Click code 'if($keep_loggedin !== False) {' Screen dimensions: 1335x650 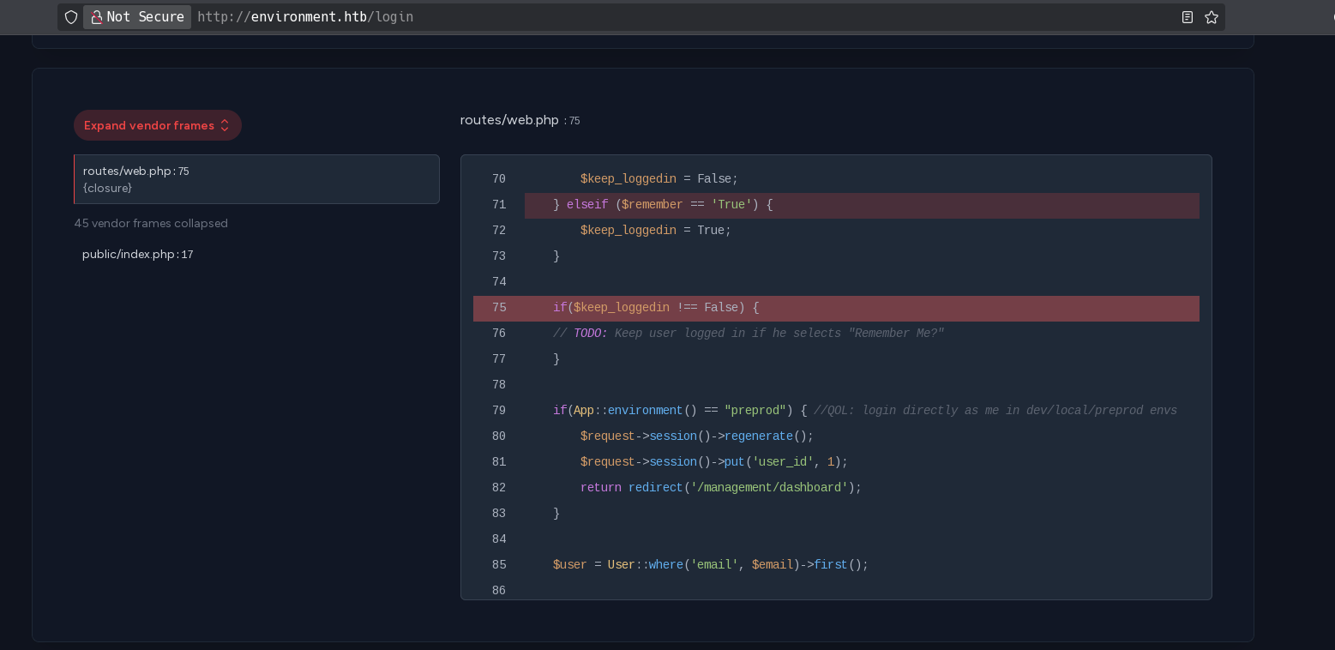click(x=656, y=308)
